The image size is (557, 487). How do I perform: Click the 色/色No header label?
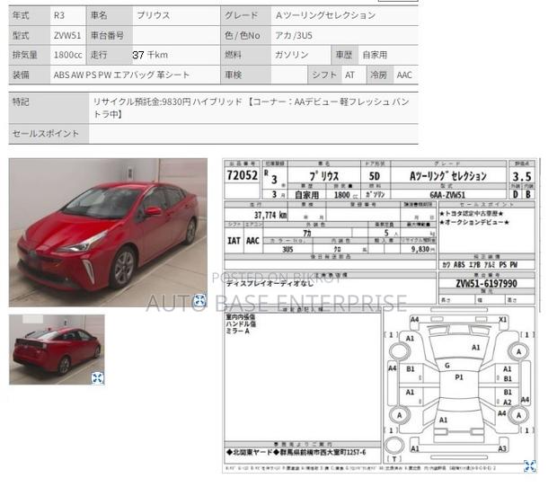243,36
